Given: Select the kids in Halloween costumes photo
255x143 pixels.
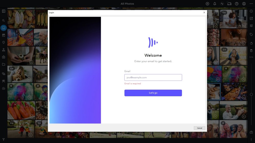Looking at the screenshot, I should [x=21, y=129].
